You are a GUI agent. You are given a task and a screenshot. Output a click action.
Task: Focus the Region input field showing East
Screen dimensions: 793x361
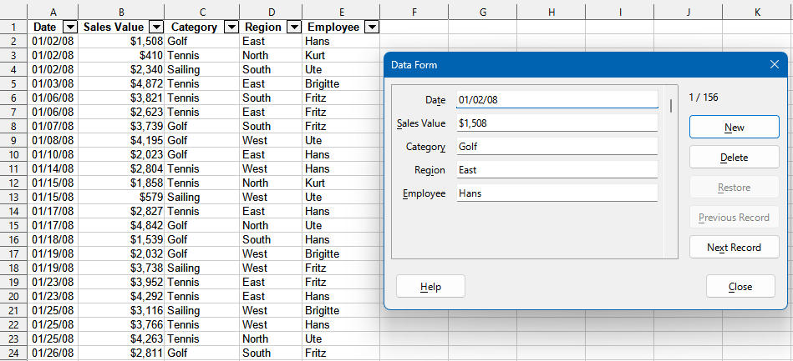pos(557,169)
